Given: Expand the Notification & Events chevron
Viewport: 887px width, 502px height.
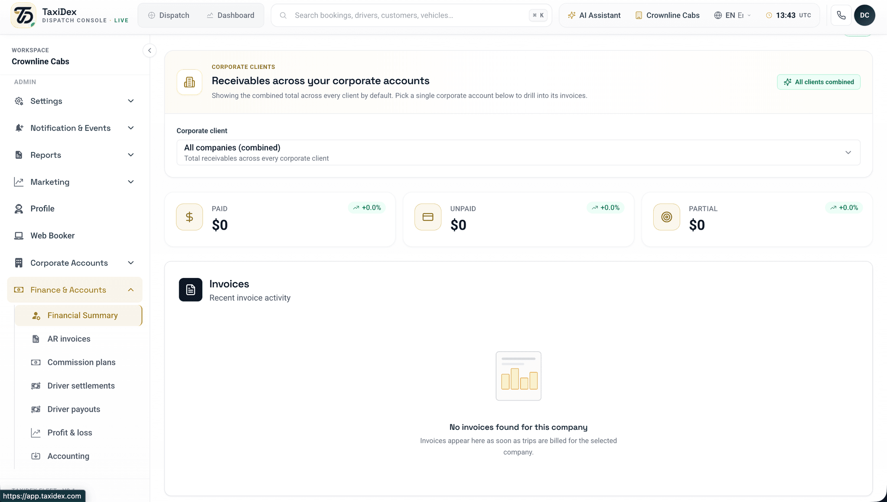Looking at the screenshot, I should click(131, 128).
